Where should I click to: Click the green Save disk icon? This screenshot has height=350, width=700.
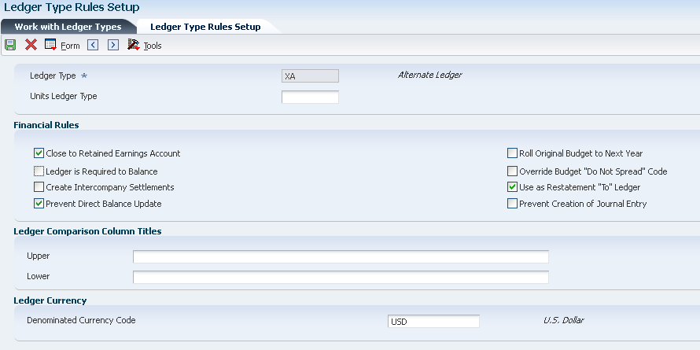10,45
